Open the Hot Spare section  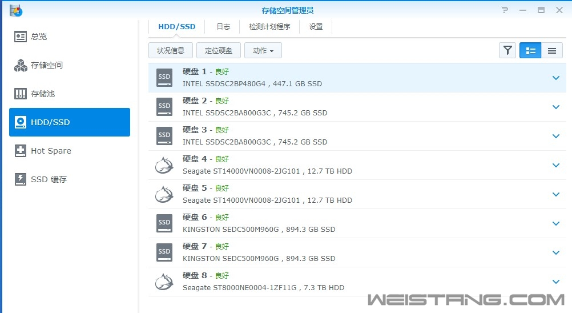69,151
